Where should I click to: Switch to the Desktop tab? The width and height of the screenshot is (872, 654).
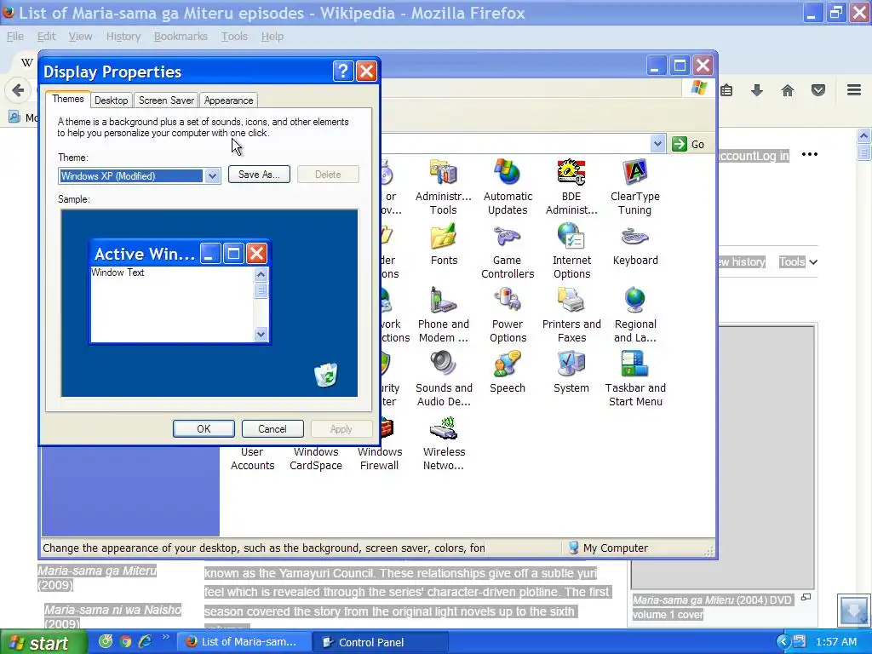pos(112,100)
